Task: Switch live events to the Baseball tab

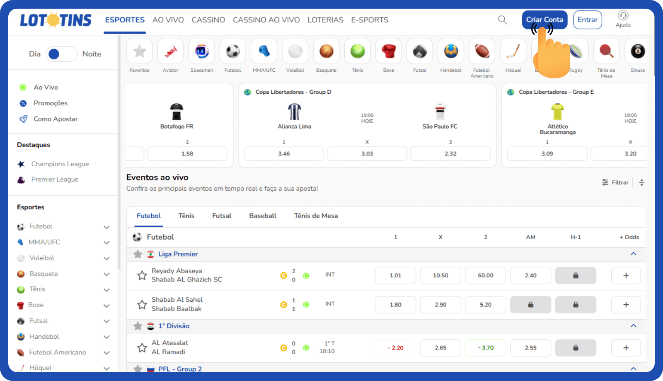Action: [263, 216]
